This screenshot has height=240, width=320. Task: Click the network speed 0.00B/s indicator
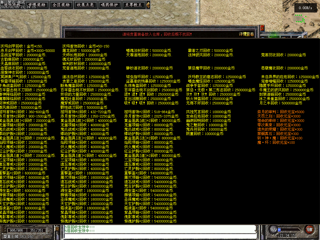[x=305, y=8]
